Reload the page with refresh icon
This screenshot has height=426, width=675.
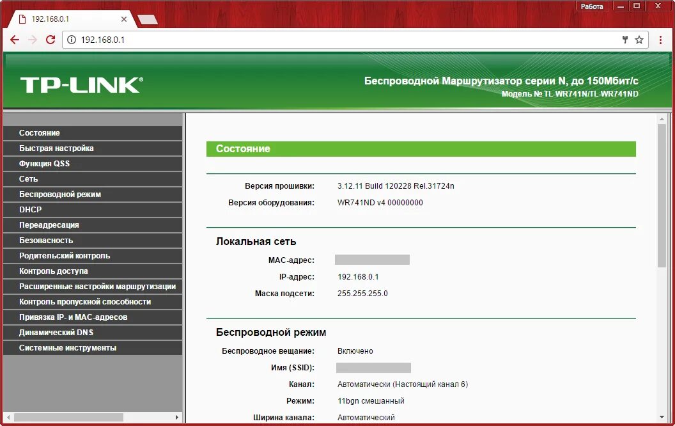[x=50, y=40]
